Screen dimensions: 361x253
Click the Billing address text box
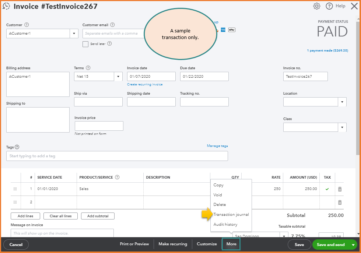point(38,84)
